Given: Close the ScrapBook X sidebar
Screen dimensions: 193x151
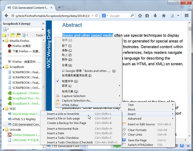Looking at the screenshot, I should pos(43,24).
